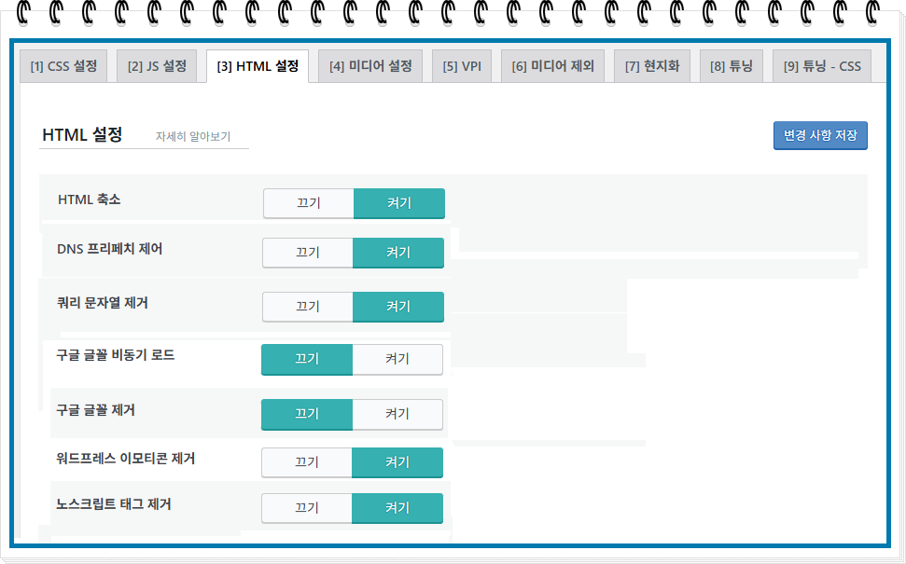Screen dimensions: 906x564
Task: Open the [5] VPI tab
Action: [462, 66]
